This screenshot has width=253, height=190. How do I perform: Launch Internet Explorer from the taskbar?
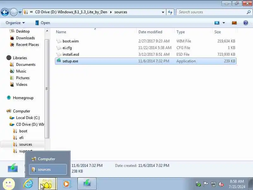pyautogui.click(x=28, y=184)
